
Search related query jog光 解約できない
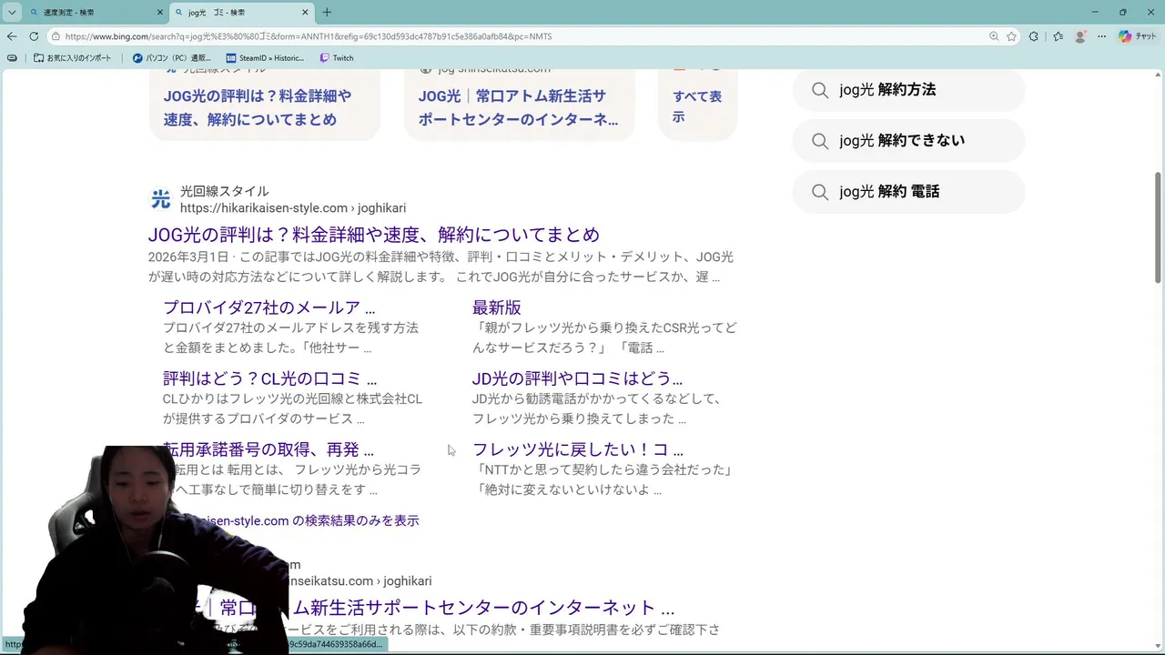point(908,141)
